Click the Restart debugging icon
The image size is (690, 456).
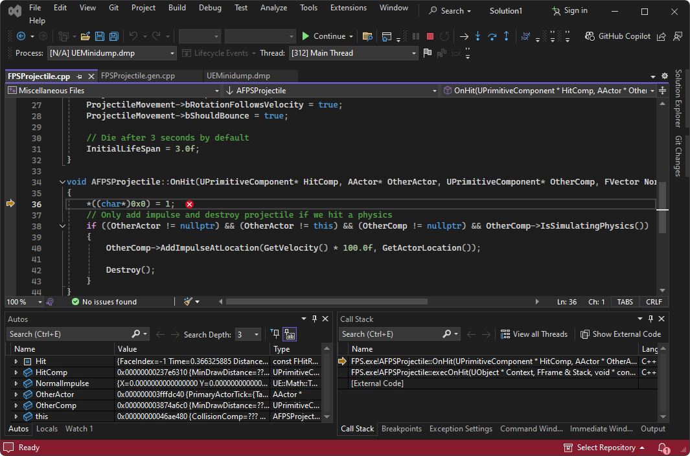[444, 36]
